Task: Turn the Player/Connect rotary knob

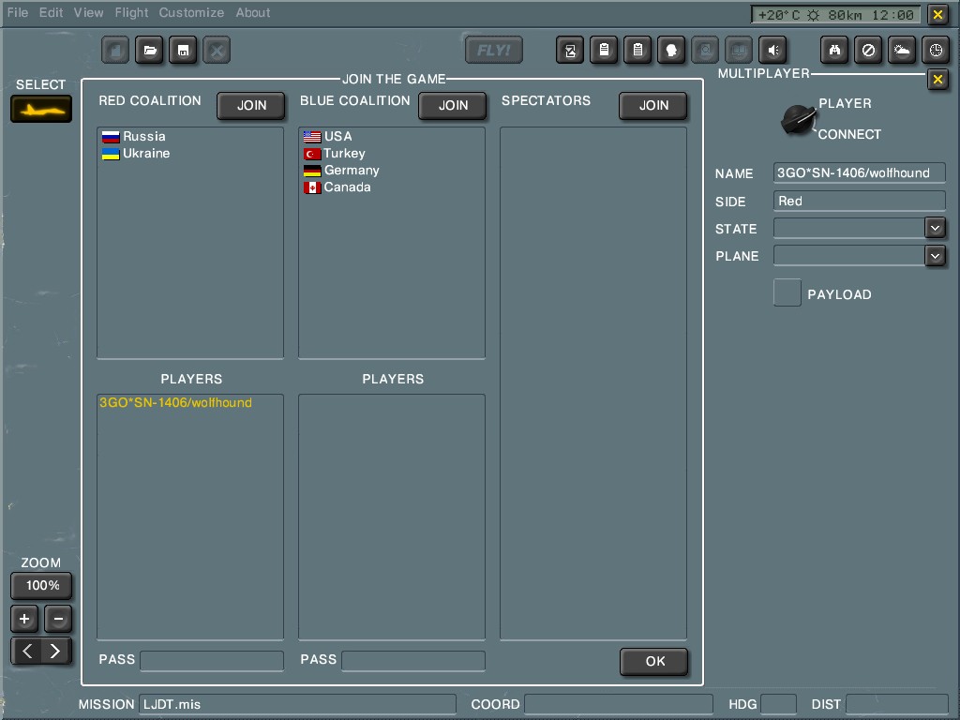Action: (x=799, y=119)
